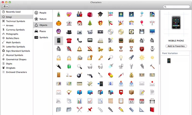The image size is (192, 115).
Task: Select the golden key emoji
Action: [x=100, y=58]
